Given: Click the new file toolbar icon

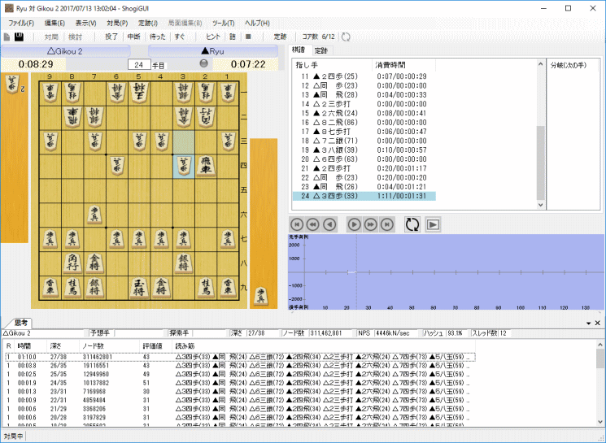Looking at the screenshot, I should pyautogui.click(x=7, y=37).
